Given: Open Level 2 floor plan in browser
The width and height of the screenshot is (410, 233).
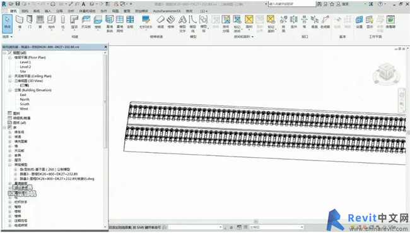Looking at the screenshot, I should point(25,67).
